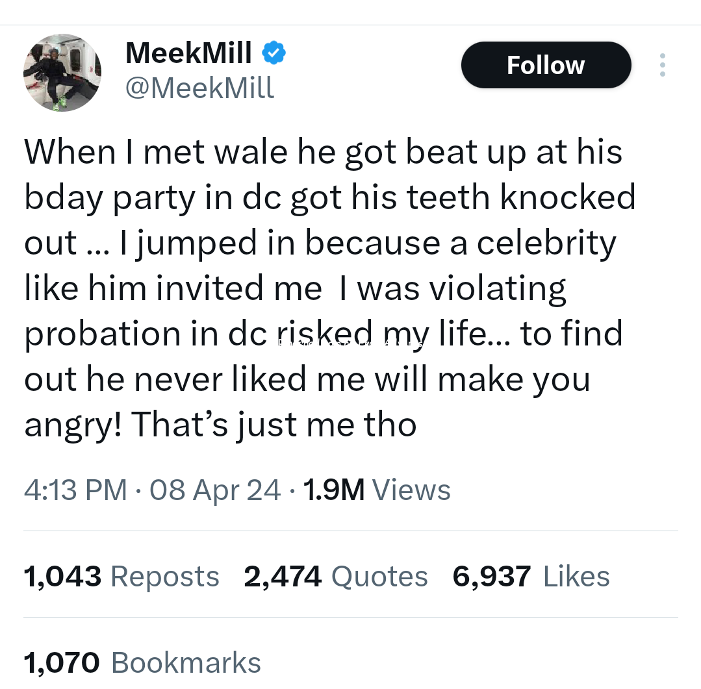Click the "That's just me tho" closing line

click(x=221, y=425)
